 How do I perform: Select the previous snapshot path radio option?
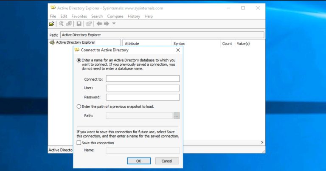[79, 106]
